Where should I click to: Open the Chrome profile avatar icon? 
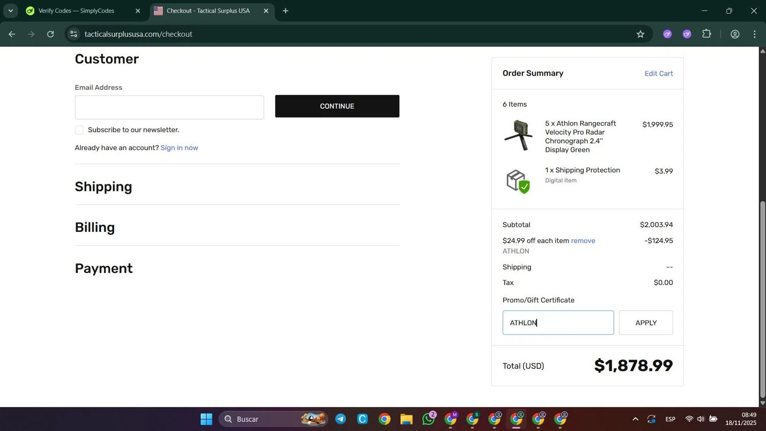[x=735, y=34]
